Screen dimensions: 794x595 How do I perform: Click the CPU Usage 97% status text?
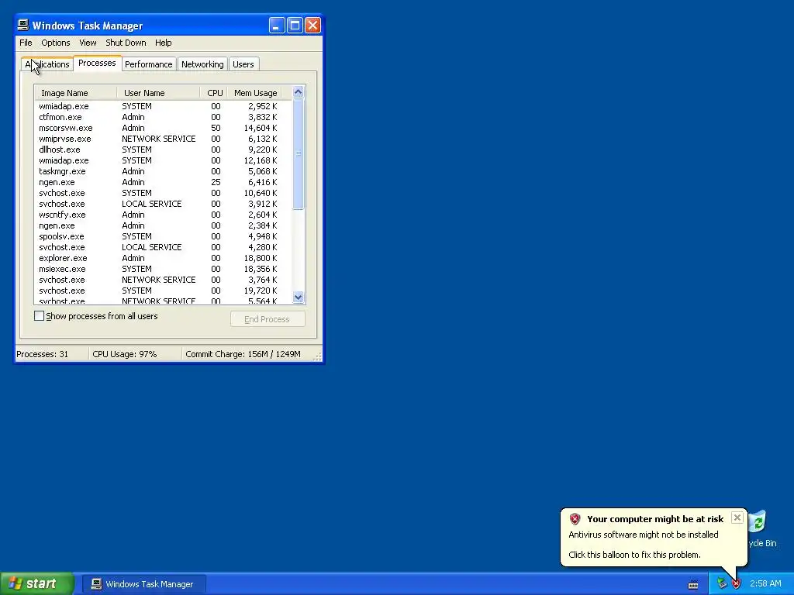click(125, 354)
